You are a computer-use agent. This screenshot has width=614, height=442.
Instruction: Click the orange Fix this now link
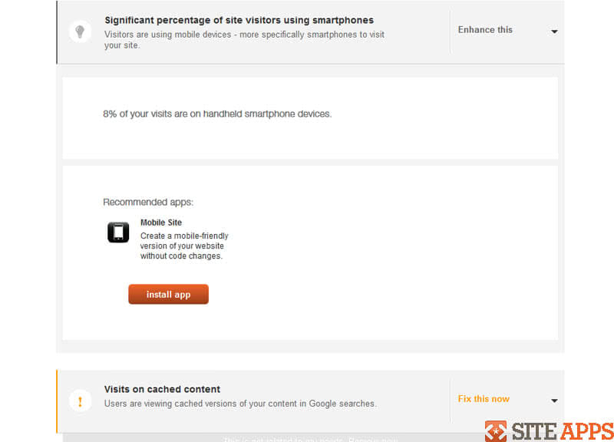[484, 399]
